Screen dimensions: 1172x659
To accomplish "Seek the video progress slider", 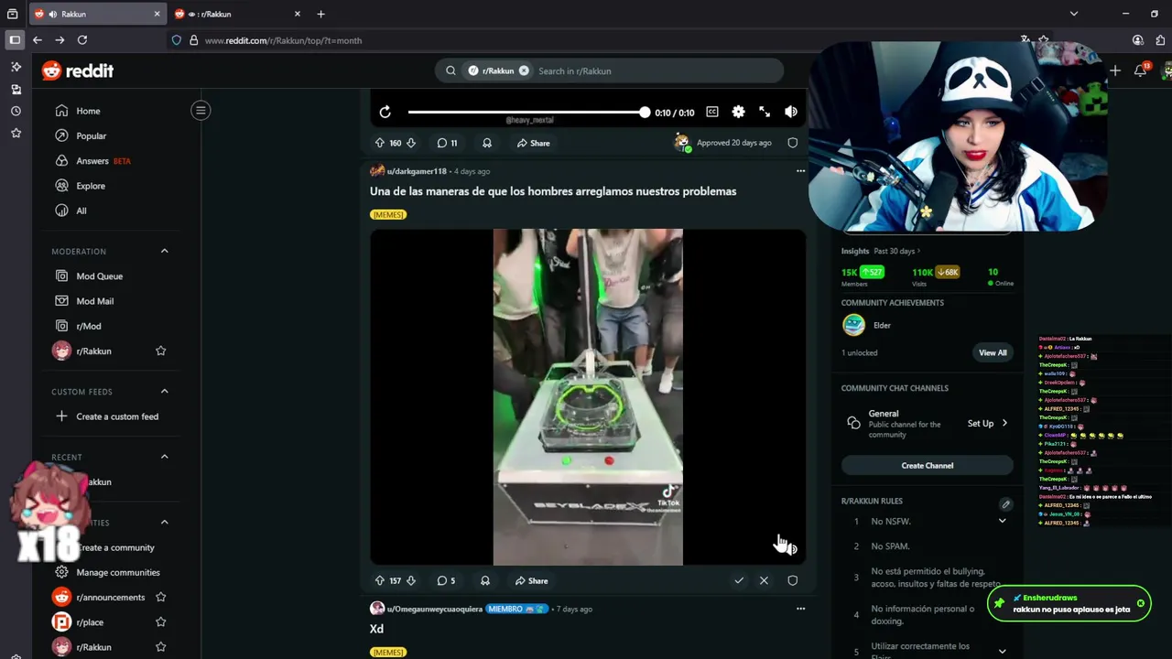I will coord(528,112).
